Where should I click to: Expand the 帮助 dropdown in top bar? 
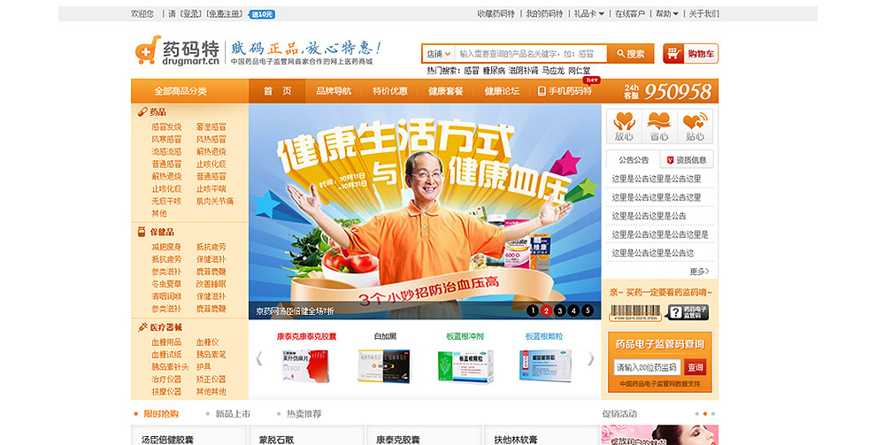pos(667,14)
